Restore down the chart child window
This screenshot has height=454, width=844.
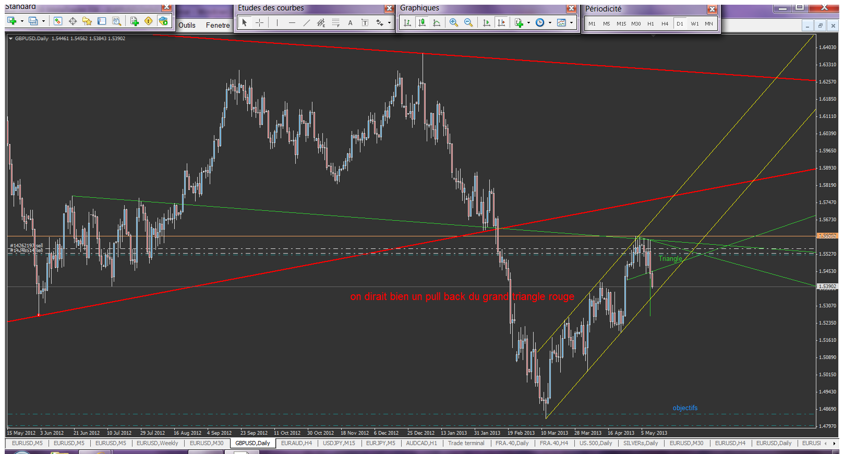tap(820, 26)
